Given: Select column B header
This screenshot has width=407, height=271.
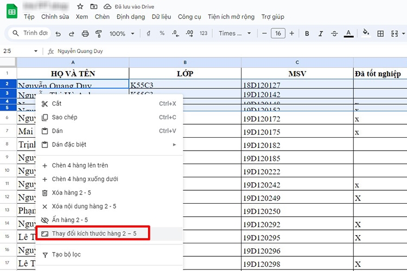Looking at the screenshot, I should pyautogui.click(x=185, y=62).
